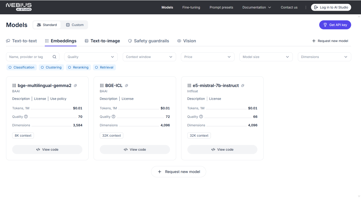Viewport: 361px width, 198px height.
Task: Click the Get API key button
Action: tap(335, 25)
